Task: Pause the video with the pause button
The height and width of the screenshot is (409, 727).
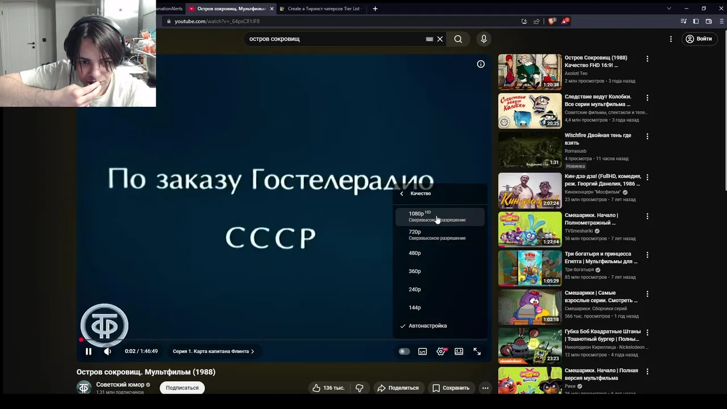Action: (x=89, y=352)
